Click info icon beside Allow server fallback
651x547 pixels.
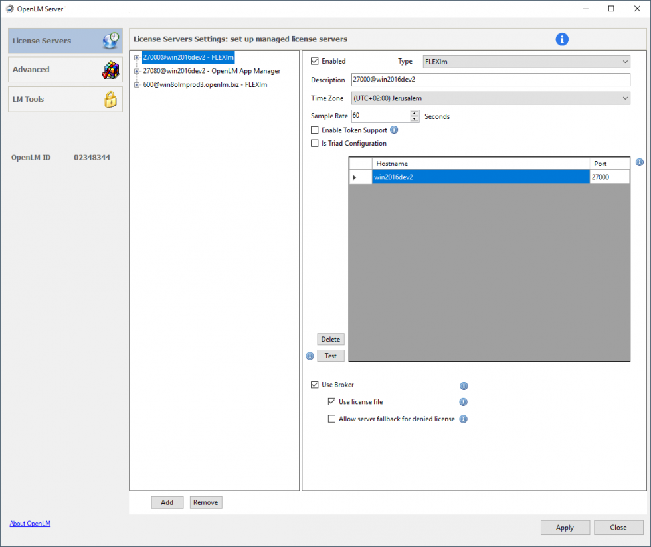click(464, 419)
